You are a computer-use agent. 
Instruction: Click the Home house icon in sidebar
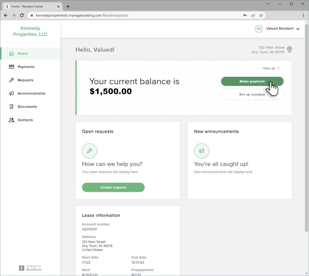(x=11, y=54)
